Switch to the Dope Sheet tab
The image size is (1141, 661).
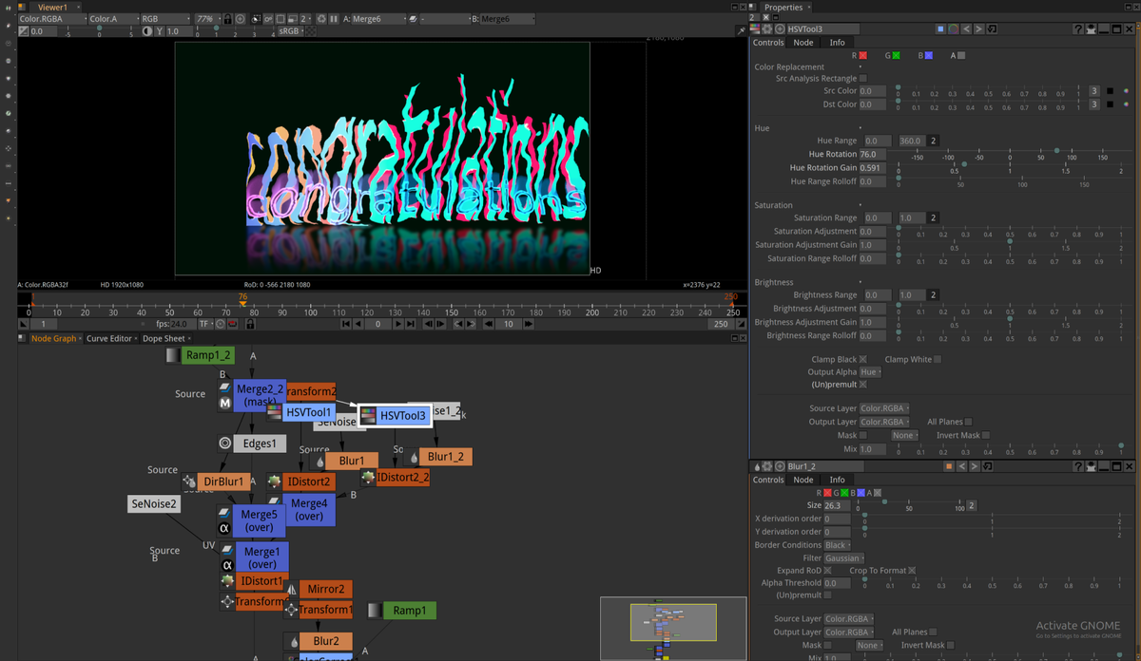pos(164,339)
